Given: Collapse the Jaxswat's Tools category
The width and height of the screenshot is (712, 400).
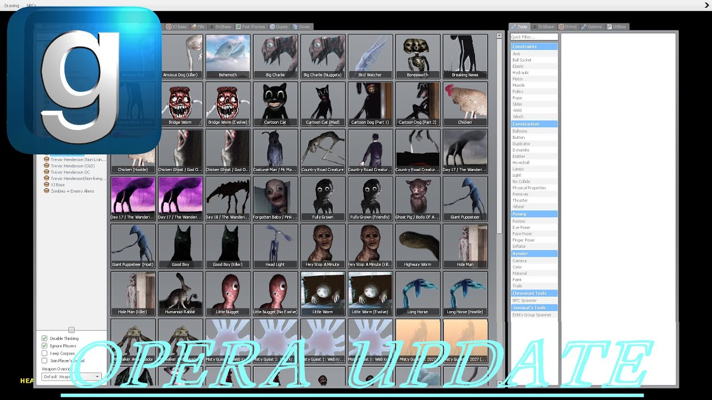Looking at the screenshot, I should coord(534,308).
